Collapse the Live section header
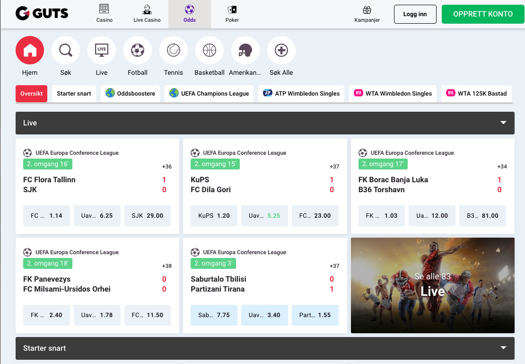This screenshot has width=525, height=364. click(x=265, y=123)
